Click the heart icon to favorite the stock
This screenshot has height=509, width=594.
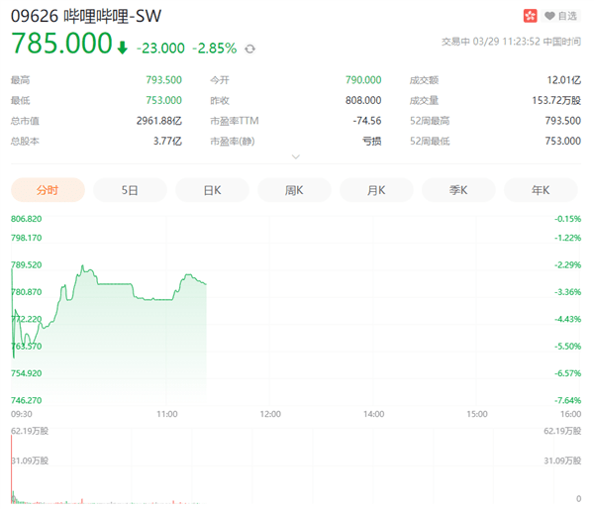(x=550, y=16)
